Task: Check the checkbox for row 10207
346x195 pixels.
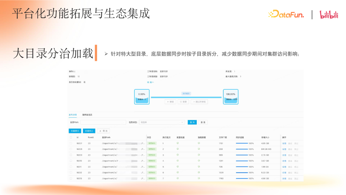Action: [x=71, y=143]
